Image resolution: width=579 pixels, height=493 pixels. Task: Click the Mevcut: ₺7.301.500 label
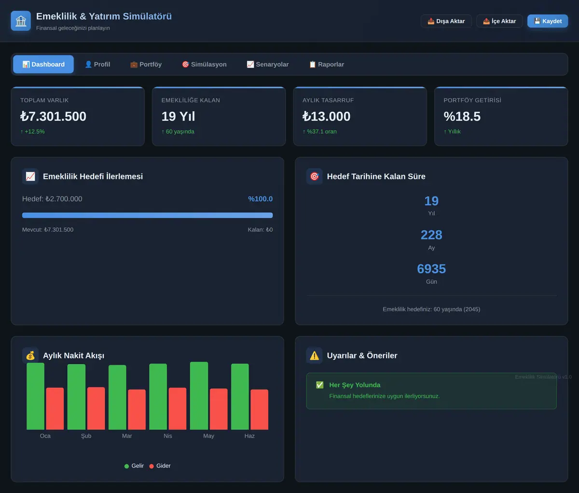(48, 230)
